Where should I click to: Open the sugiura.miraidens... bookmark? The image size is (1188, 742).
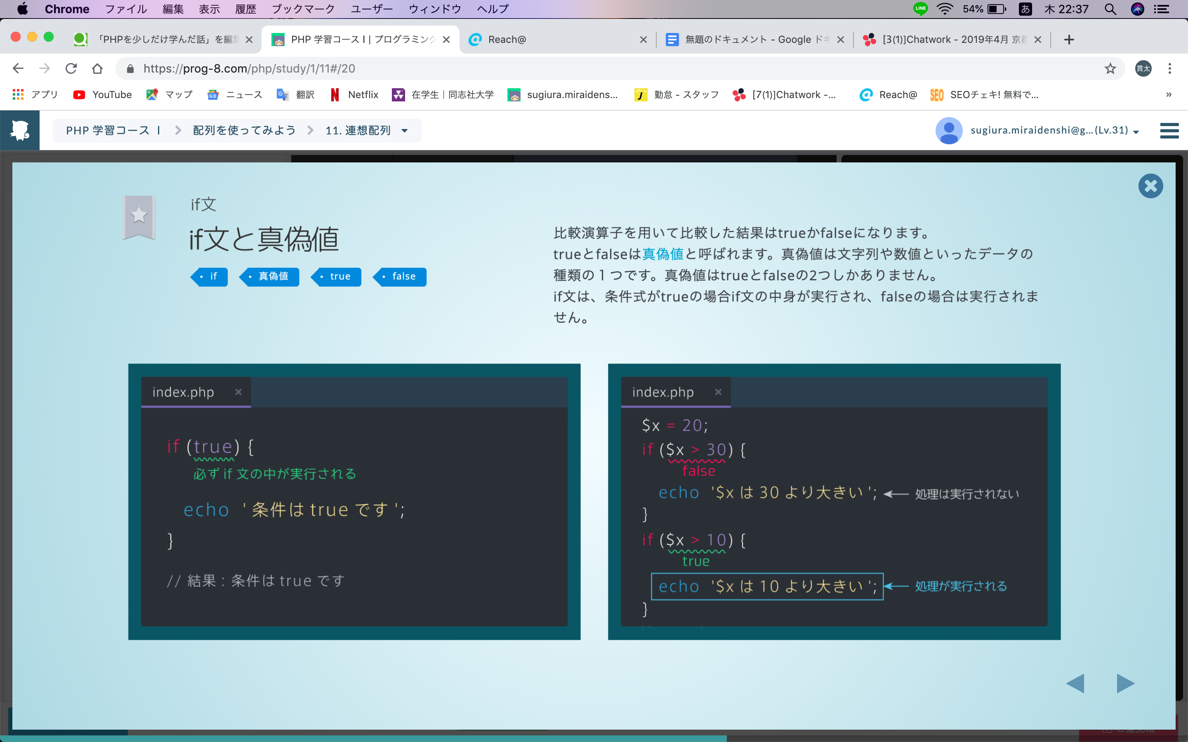pos(563,95)
